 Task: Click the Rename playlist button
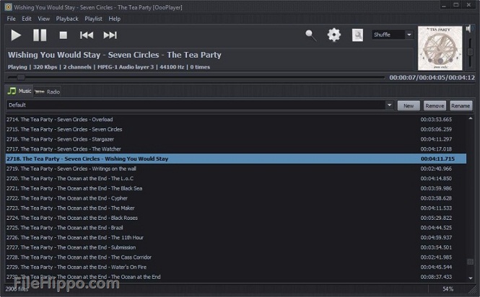coord(461,106)
